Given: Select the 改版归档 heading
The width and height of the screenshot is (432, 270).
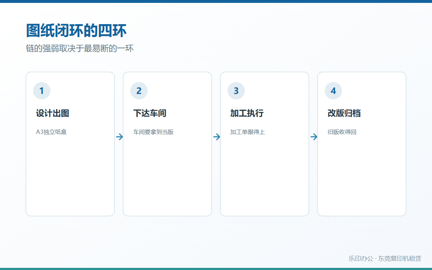Looking at the screenshot, I should click(x=344, y=113).
